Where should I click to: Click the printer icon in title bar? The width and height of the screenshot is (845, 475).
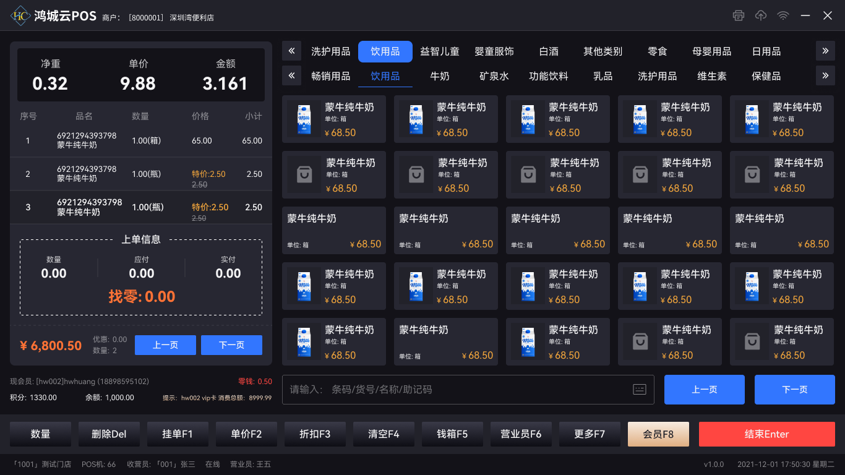738,15
